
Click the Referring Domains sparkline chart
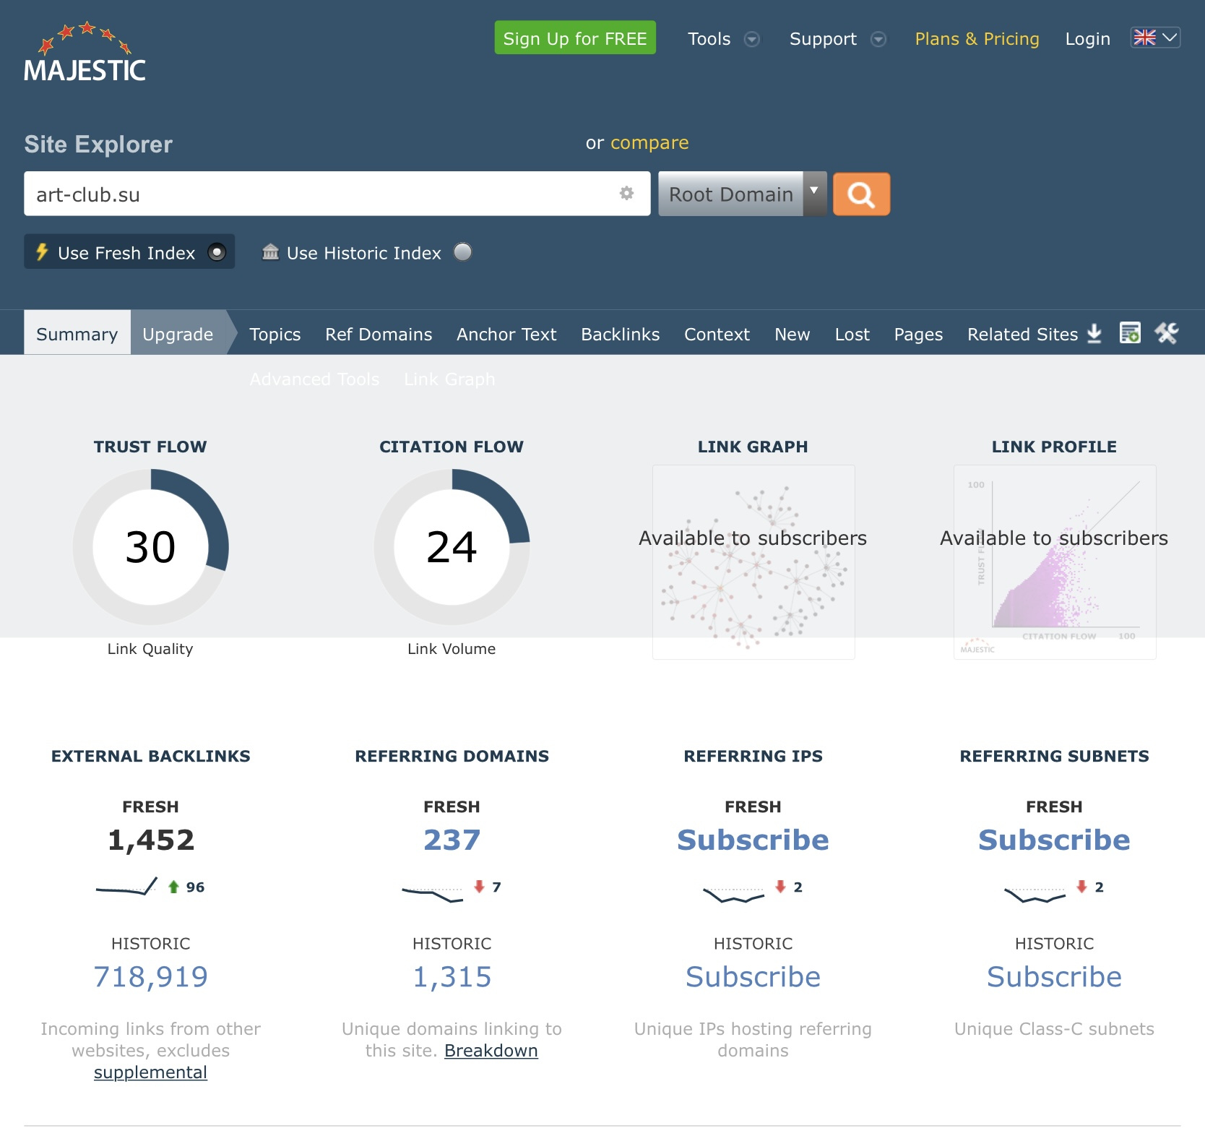[432, 894]
